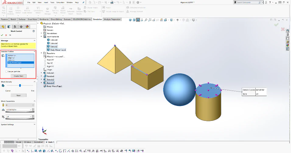The image size is (291, 153).
Task: Switch to the Model bottom tab
Action: tap(18, 142)
